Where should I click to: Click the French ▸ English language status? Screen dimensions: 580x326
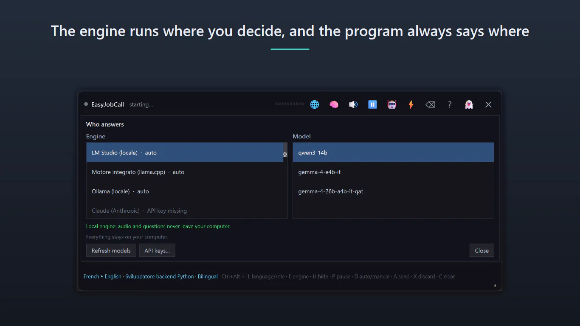[102, 276]
